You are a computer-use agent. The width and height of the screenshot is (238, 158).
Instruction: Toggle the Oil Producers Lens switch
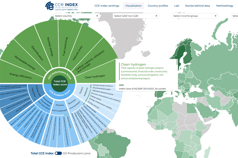tap(58, 153)
